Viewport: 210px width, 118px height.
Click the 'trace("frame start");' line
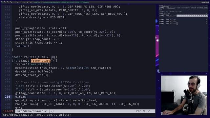(x=33, y=64)
